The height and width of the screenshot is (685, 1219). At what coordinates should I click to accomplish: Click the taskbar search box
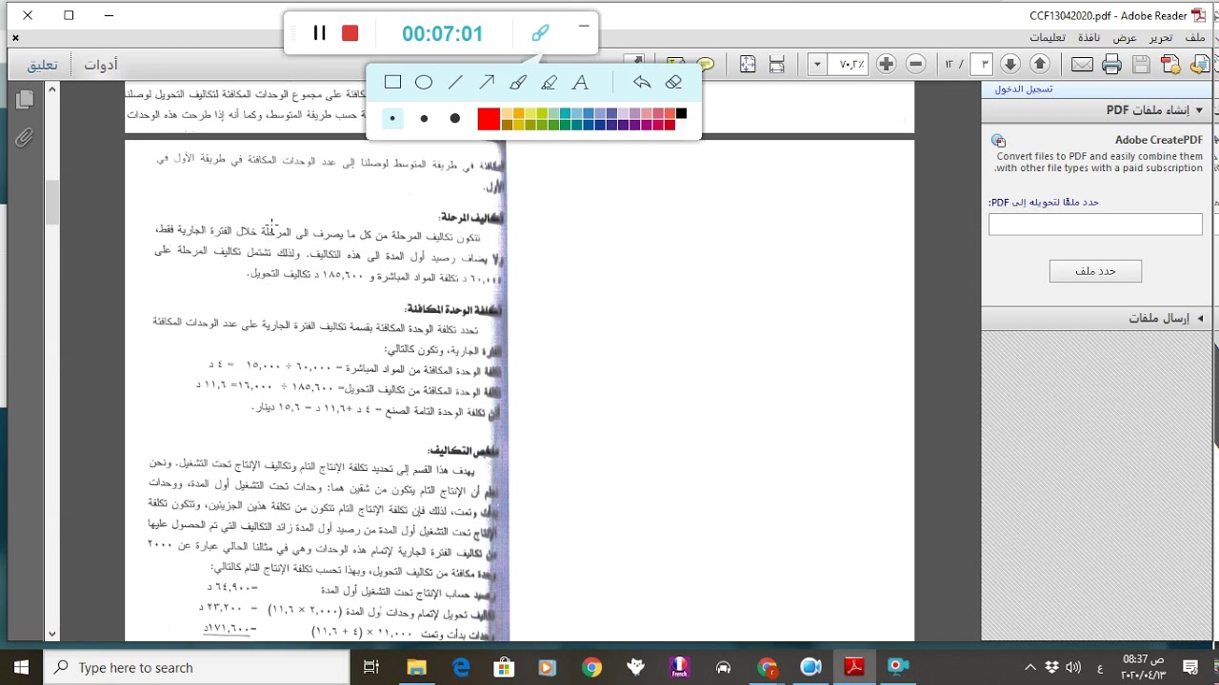(x=197, y=667)
